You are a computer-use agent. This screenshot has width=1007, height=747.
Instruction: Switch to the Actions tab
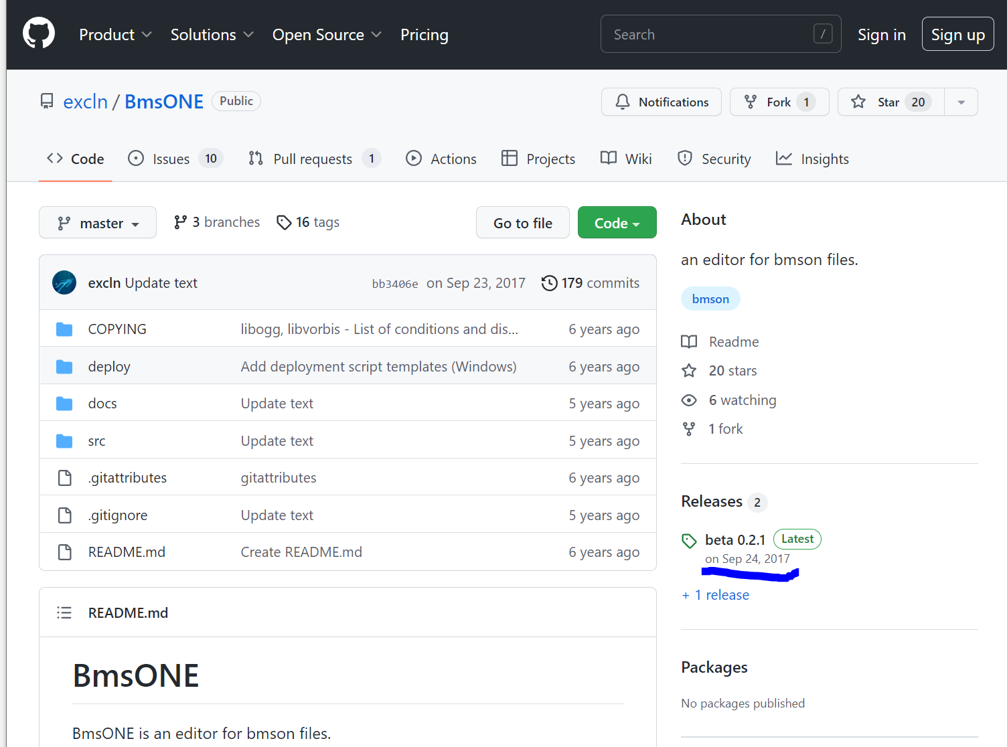pyautogui.click(x=441, y=159)
